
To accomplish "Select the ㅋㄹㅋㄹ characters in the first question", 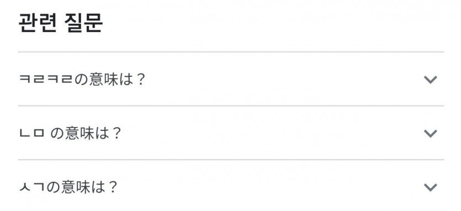I will (46, 79).
